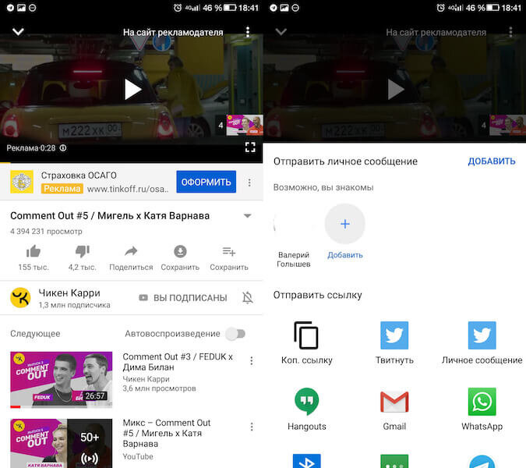Tap the ad info icon next to Реклама 0:28

click(x=63, y=148)
